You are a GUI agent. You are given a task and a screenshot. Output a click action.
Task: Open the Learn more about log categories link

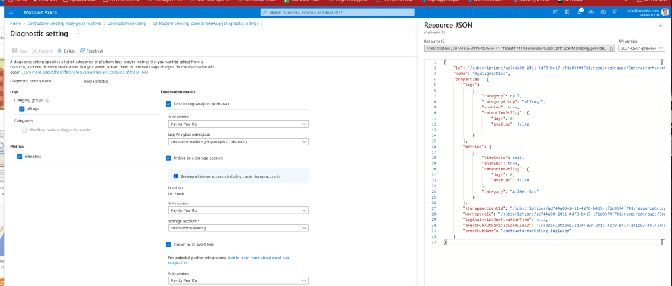point(85,72)
